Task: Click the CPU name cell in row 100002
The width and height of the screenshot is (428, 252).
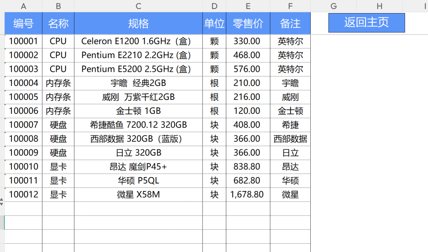Action: click(x=58, y=55)
